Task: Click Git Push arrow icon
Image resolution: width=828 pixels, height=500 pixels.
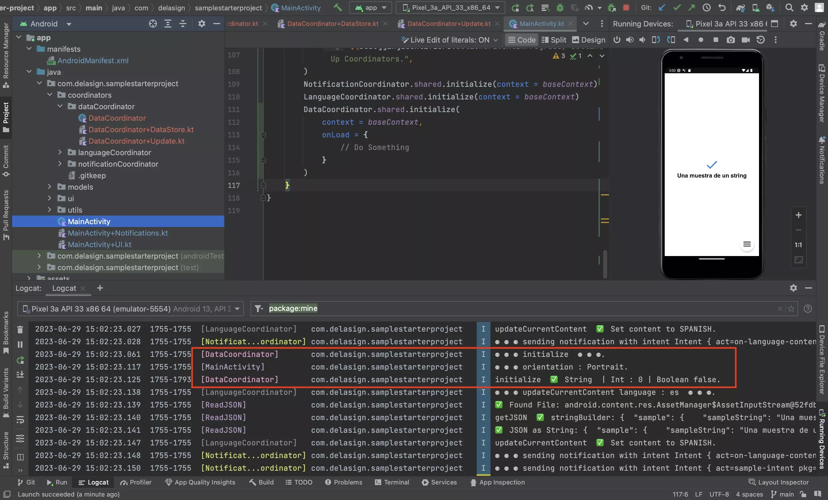Action: coord(691,7)
